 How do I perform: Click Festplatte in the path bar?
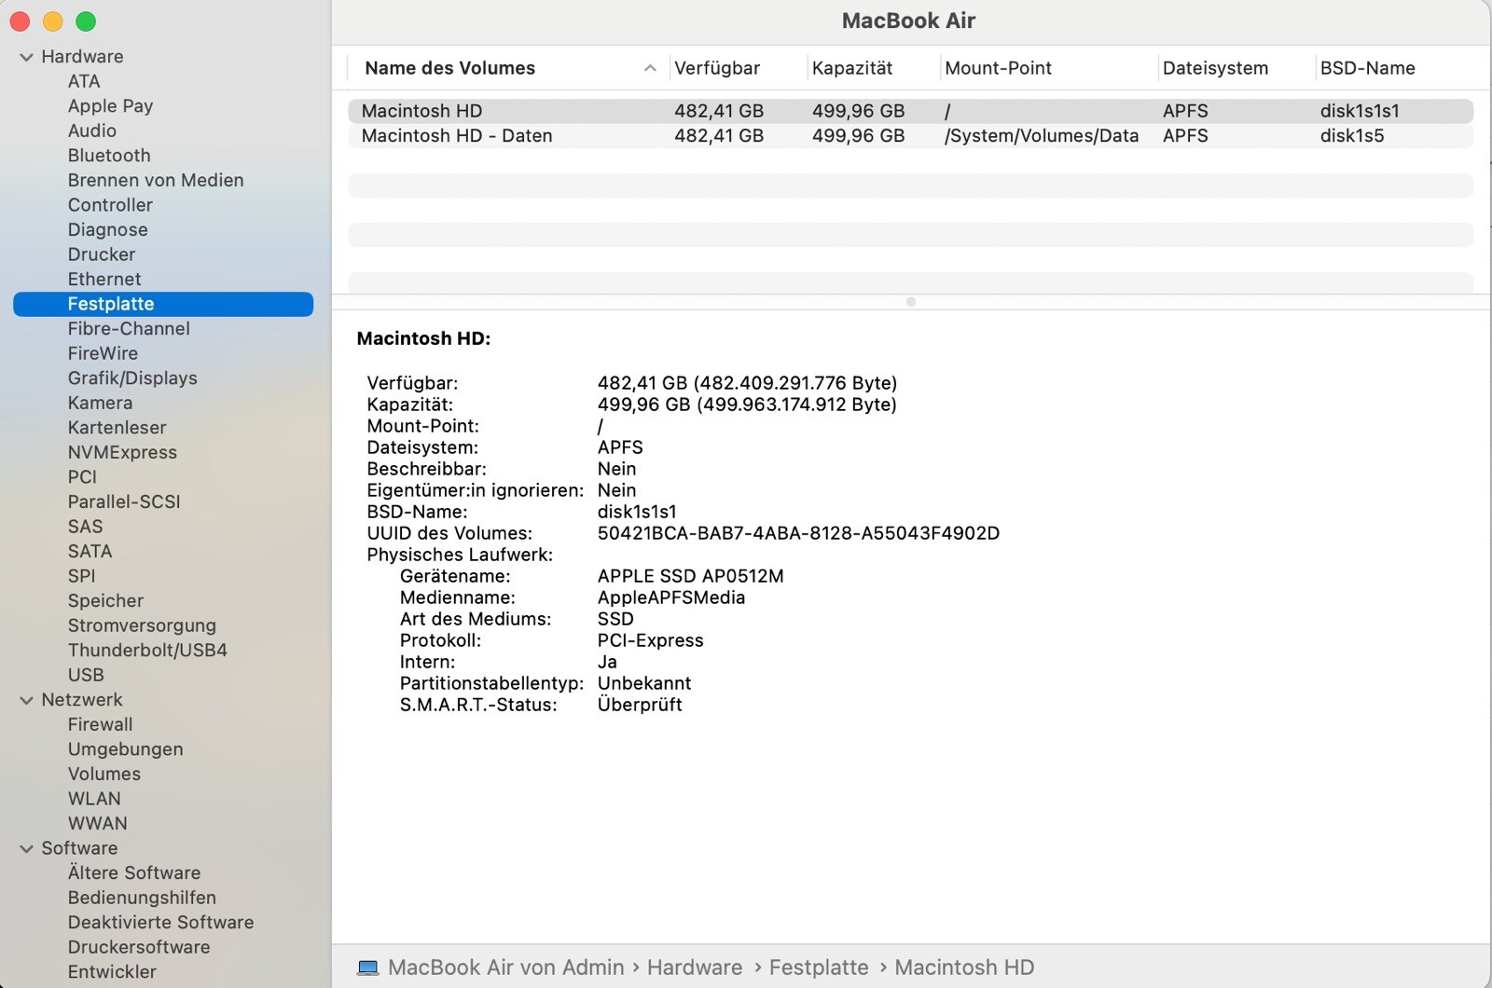click(x=819, y=967)
